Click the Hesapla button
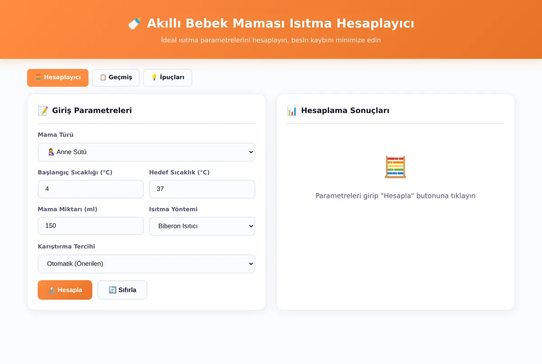 point(65,290)
